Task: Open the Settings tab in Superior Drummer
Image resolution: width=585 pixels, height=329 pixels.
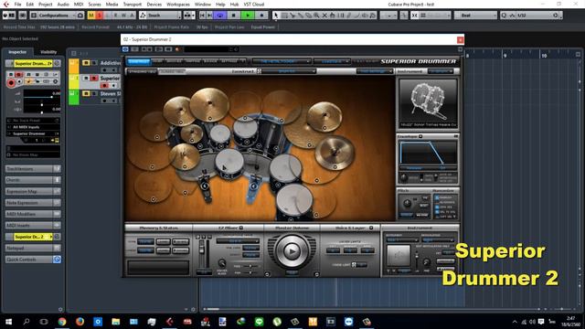Action: (229, 61)
